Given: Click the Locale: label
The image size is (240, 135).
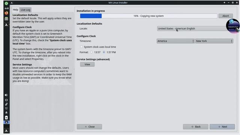Looking at the screenshot, I should coord(84,28).
